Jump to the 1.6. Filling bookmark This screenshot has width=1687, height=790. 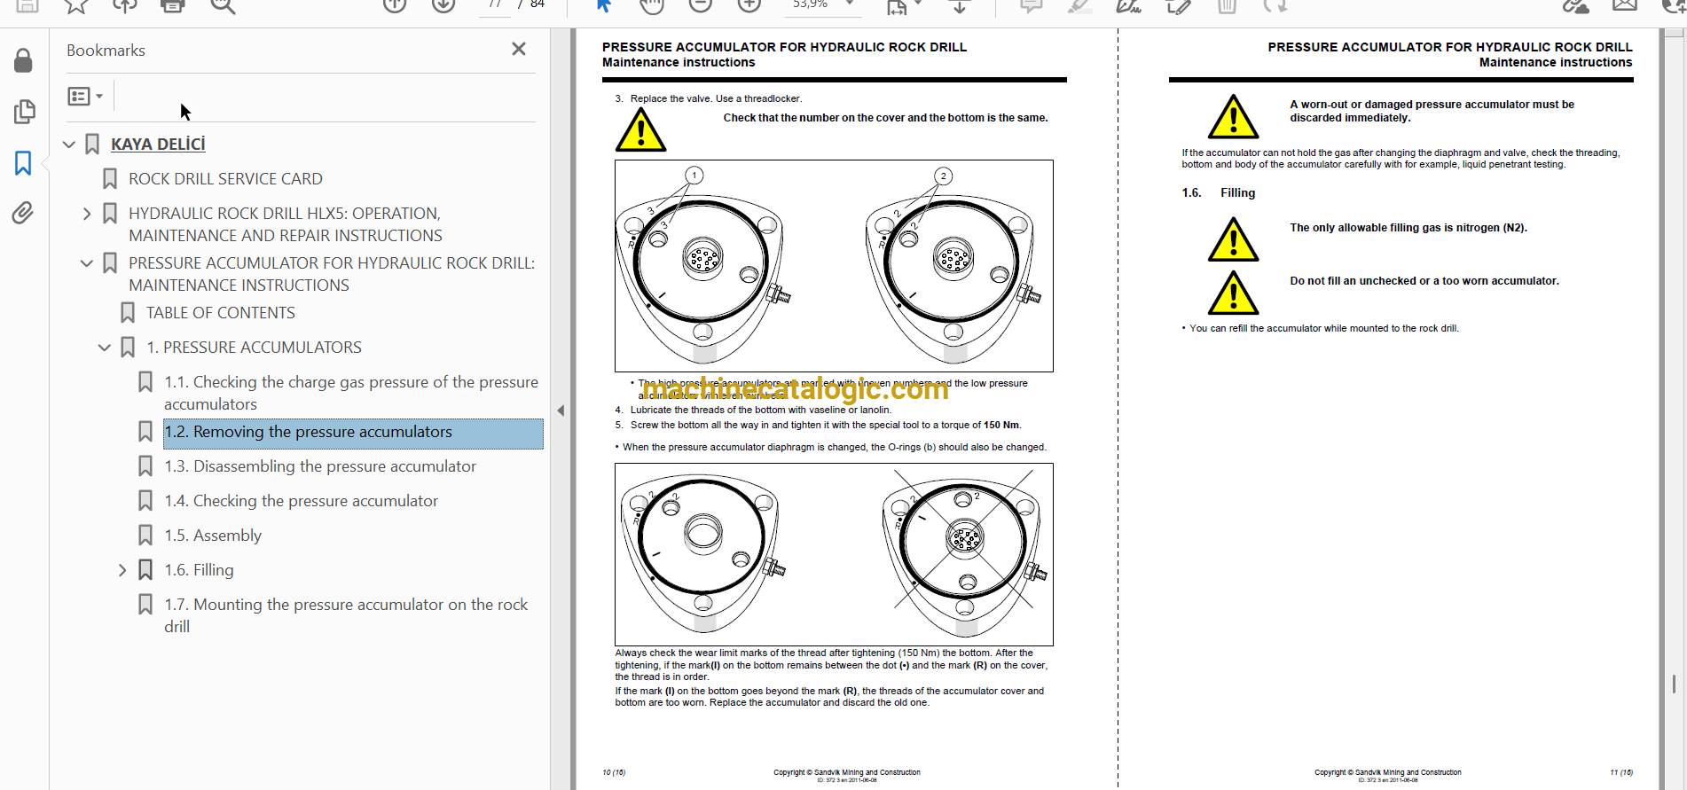click(199, 570)
